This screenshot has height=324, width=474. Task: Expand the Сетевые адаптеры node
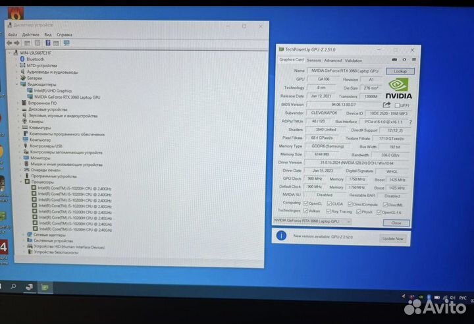(24, 234)
